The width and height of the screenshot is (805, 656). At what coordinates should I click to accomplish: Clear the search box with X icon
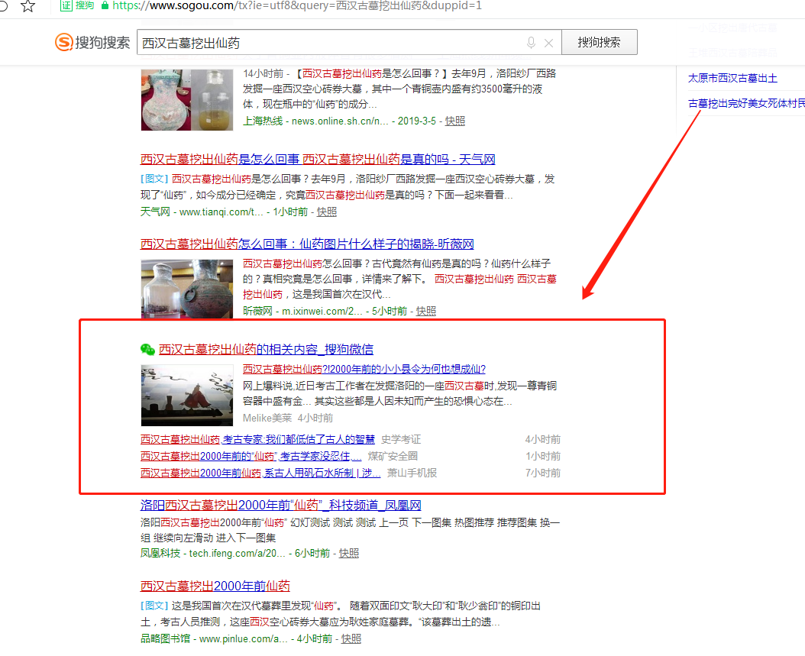click(548, 43)
